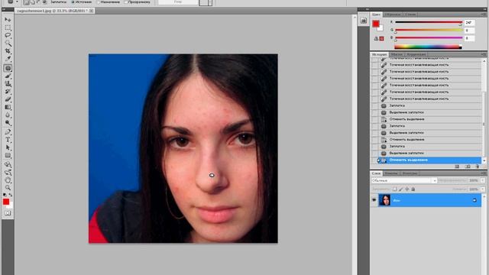Open the layer fill slider arrow

coord(483,189)
